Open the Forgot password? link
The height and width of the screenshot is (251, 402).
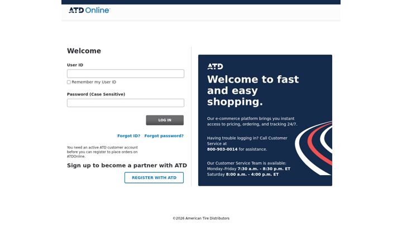164,136
